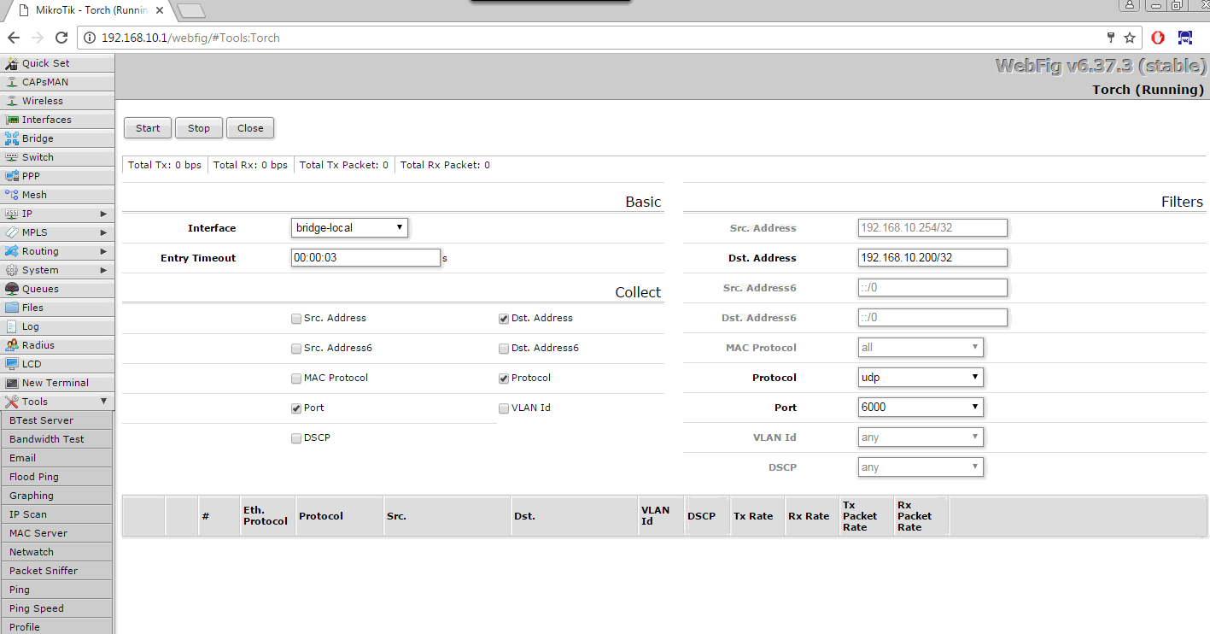Open the Port filter dropdown showing 6000
Image resolution: width=1210 pixels, height=634 pixels.
coord(921,408)
